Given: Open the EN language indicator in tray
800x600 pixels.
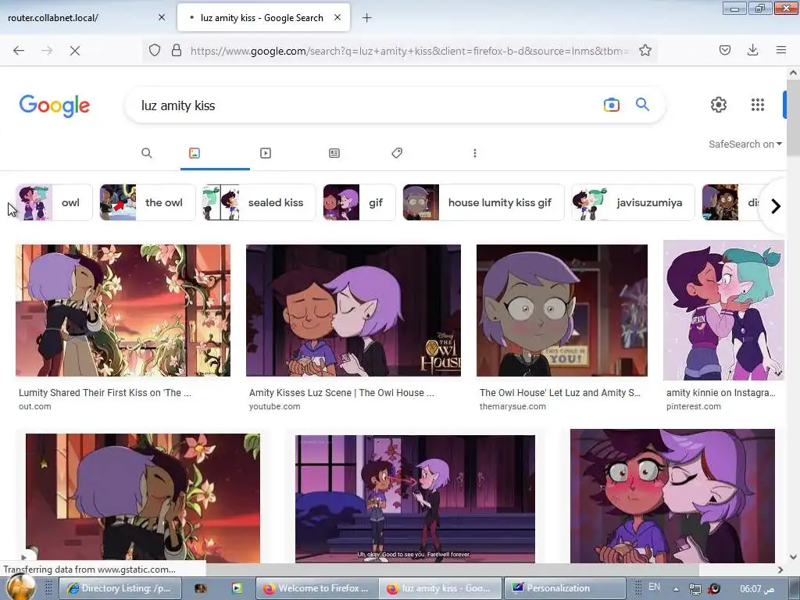Looking at the screenshot, I should 654,587.
